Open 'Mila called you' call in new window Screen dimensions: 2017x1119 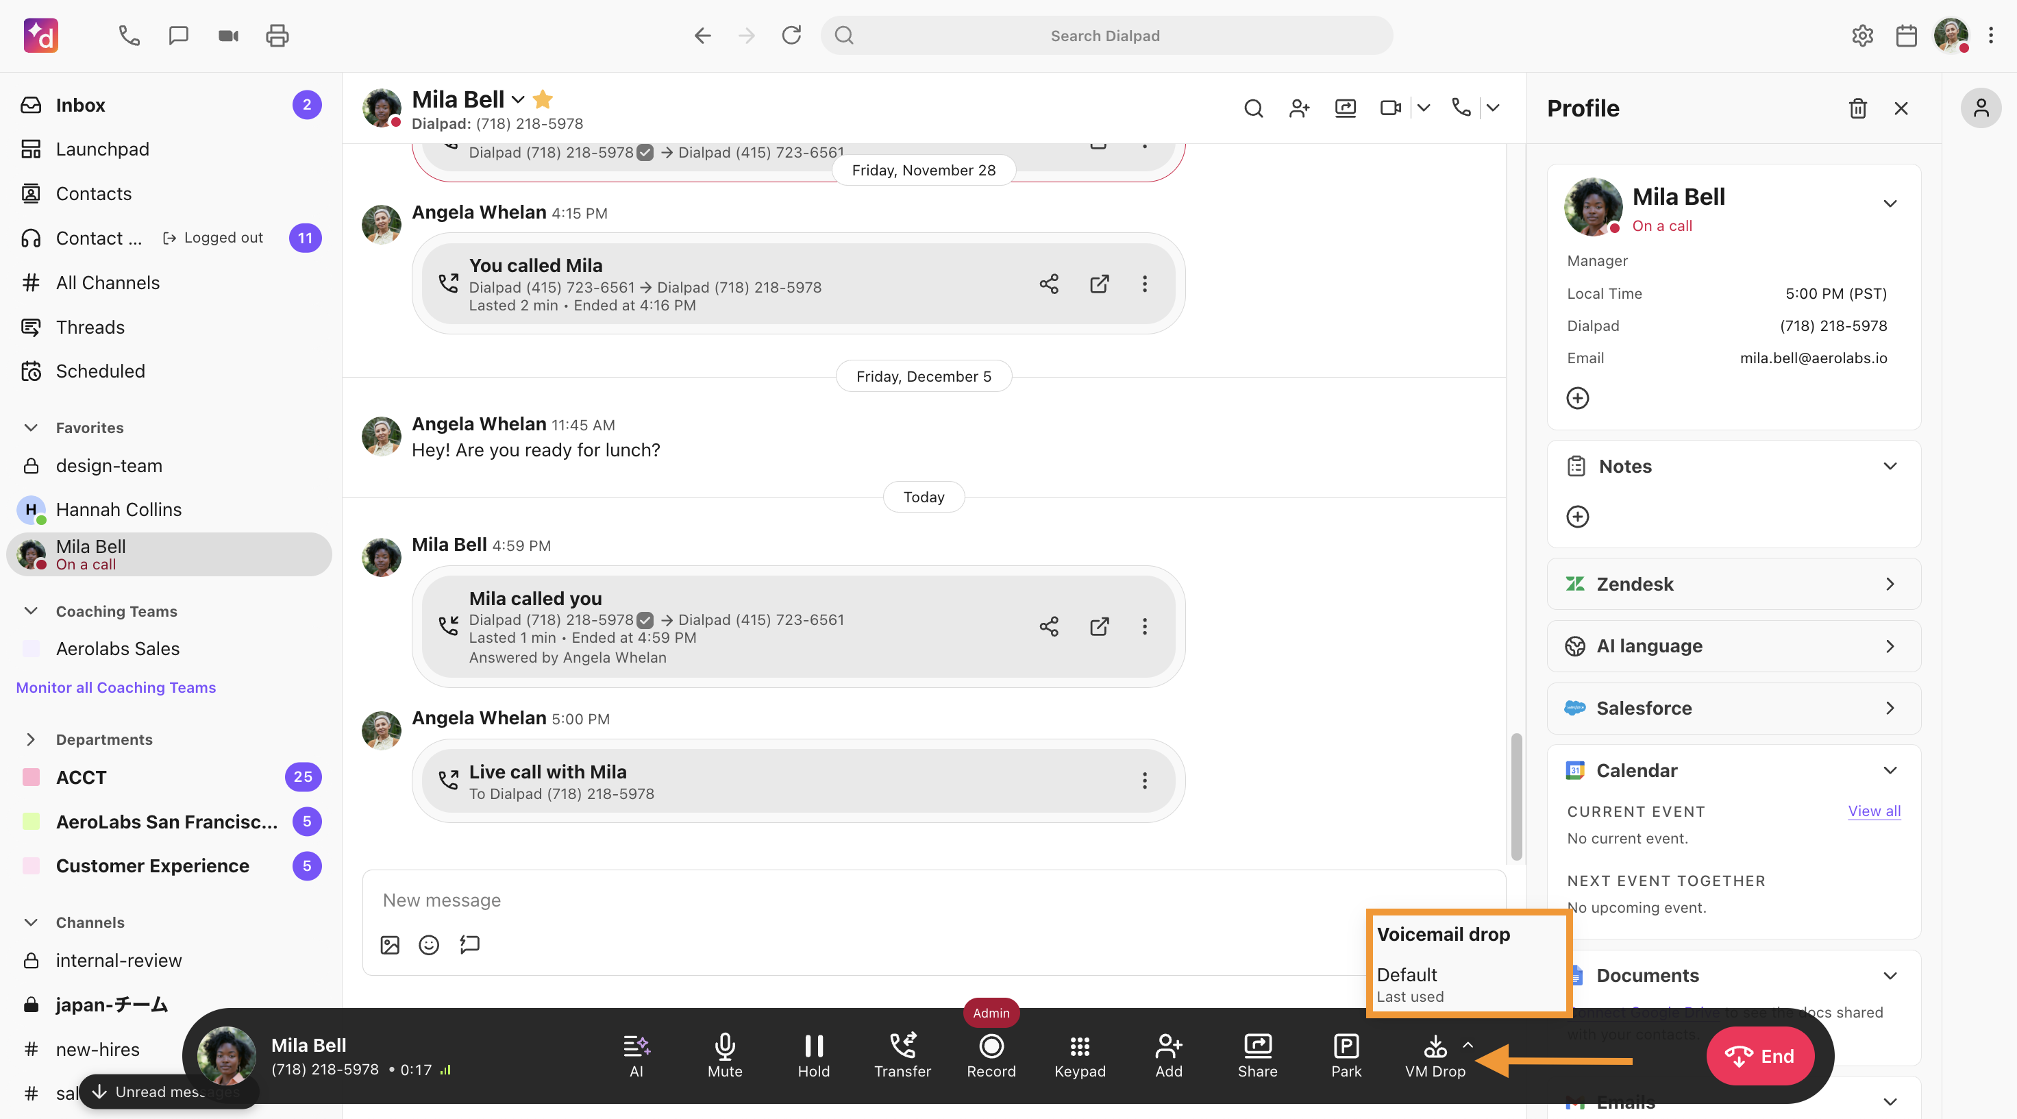coord(1100,626)
